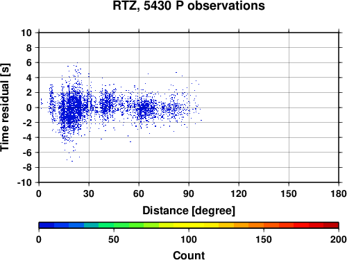Click the y-axis tick label -10
The height and width of the screenshot is (260, 347).
(x=24, y=182)
